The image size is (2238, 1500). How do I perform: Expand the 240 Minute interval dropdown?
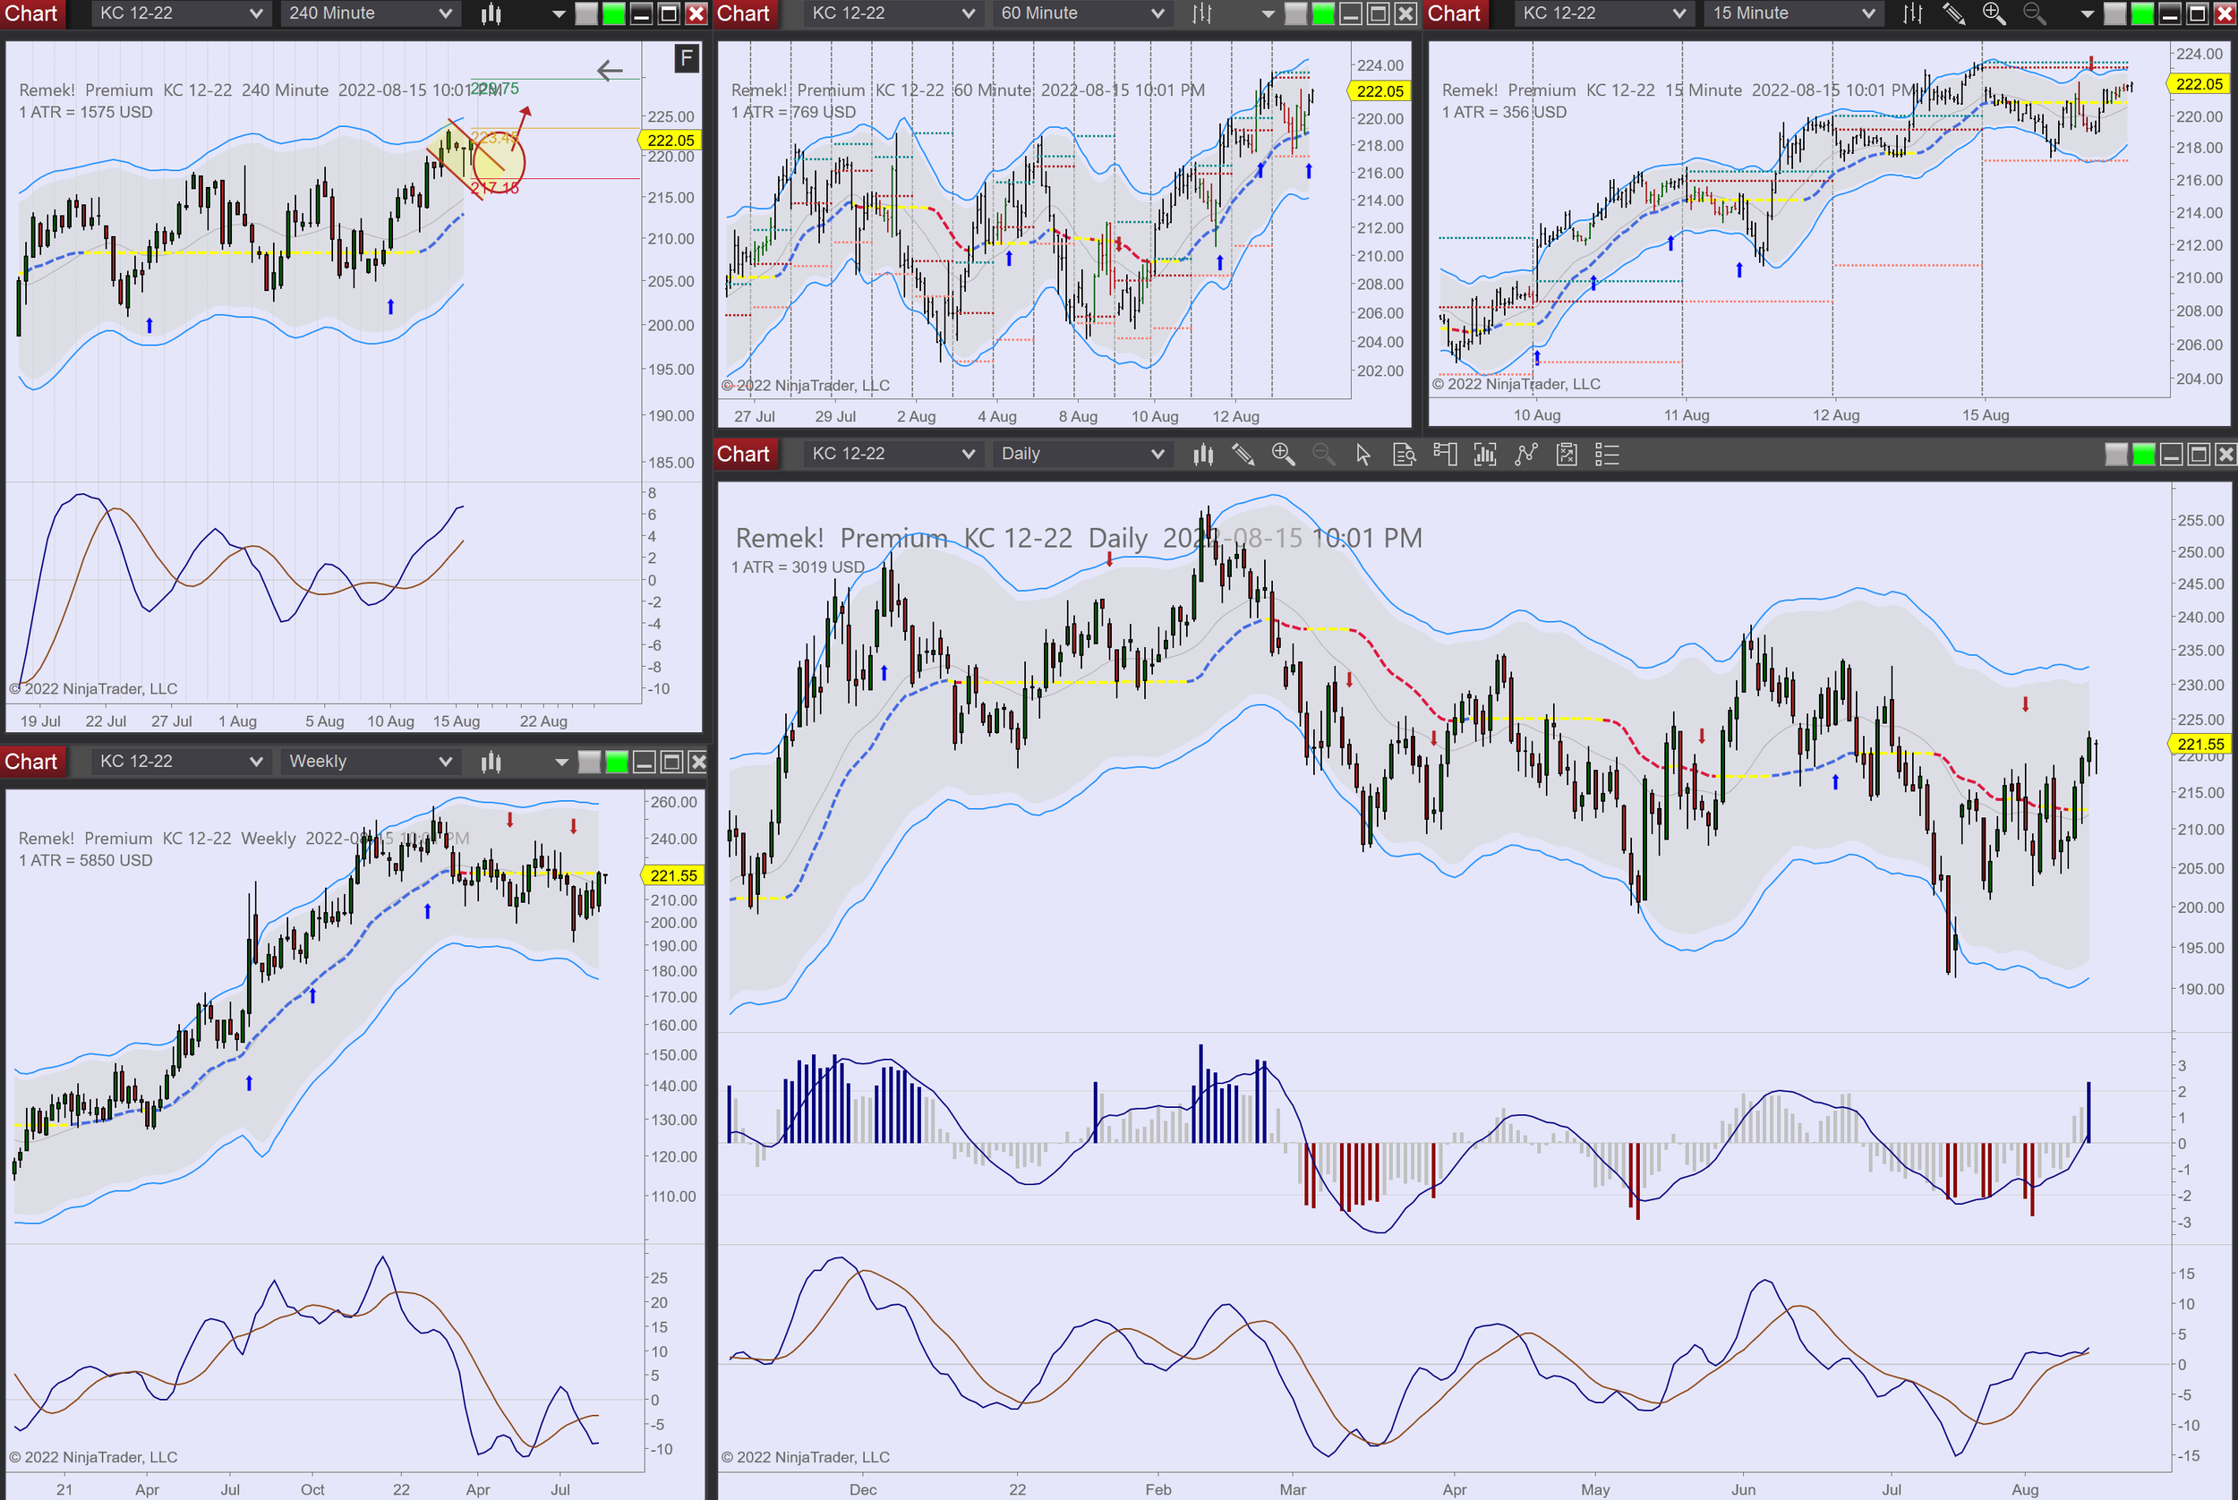[x=445, y=13]
